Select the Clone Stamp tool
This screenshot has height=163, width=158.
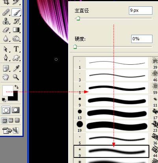[6, 21]
